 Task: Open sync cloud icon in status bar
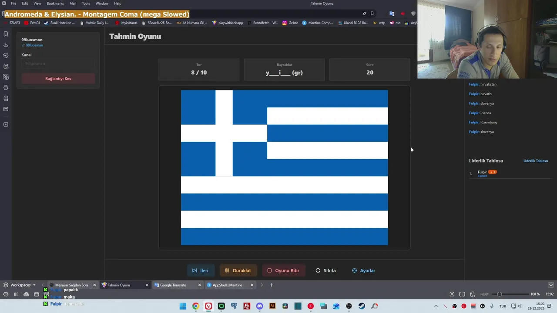27,294
